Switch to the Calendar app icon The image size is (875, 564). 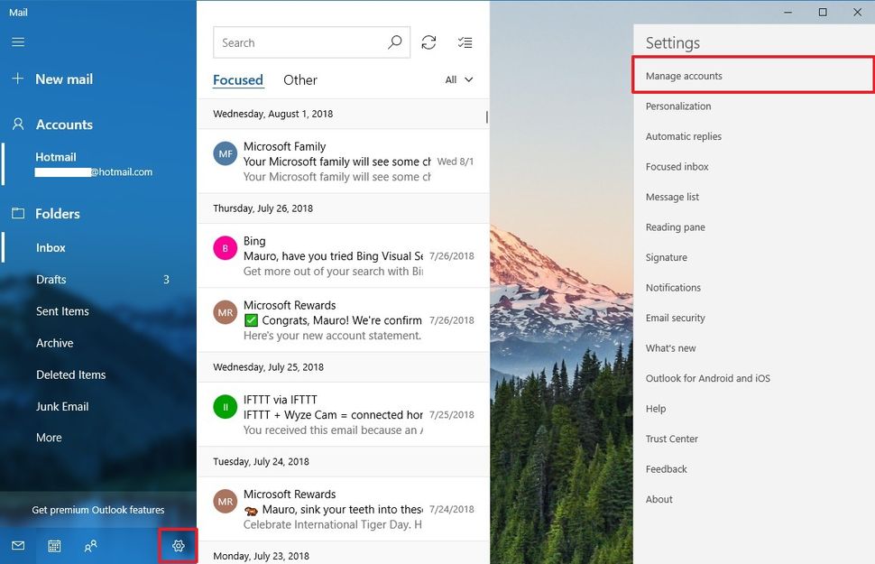pyautogui.click(x=54, y=546)
